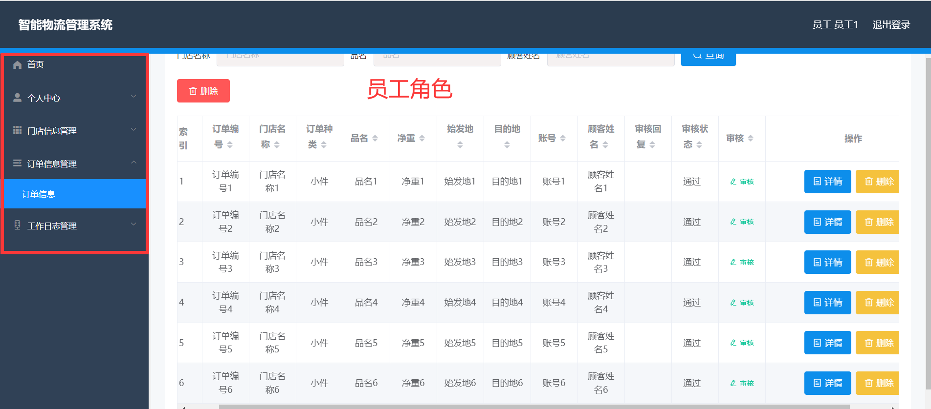Sort by 目的地 column arrows

click(x=507, y=145)
